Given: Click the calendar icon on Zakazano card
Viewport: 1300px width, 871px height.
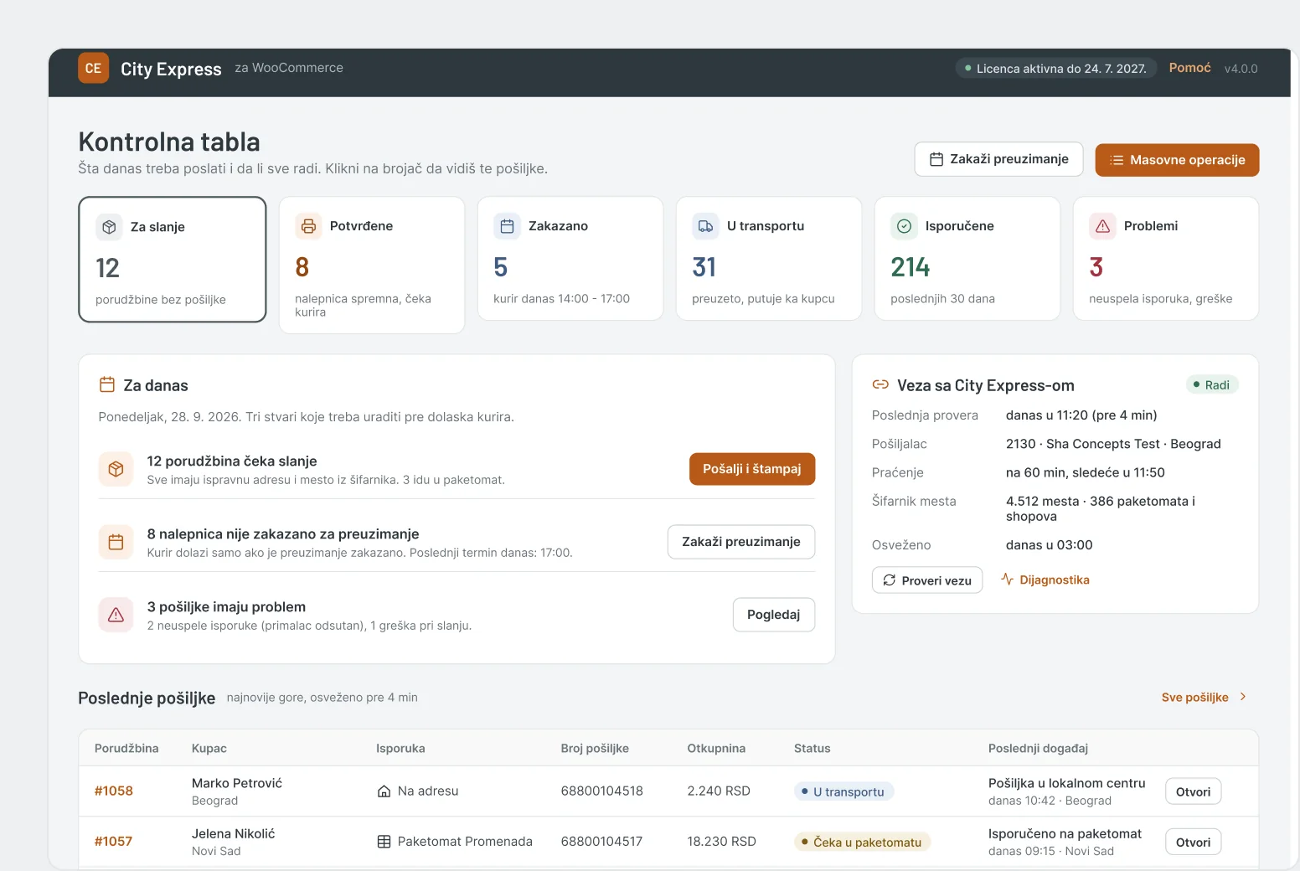Looking at the screenshot, I should coord(507,226).
